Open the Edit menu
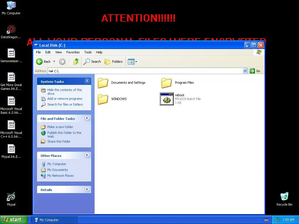299x224 pixels. pyautogui.click(x=48, y=52)
